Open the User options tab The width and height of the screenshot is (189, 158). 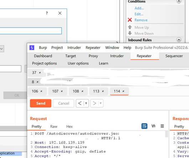[x=78, y=63]
